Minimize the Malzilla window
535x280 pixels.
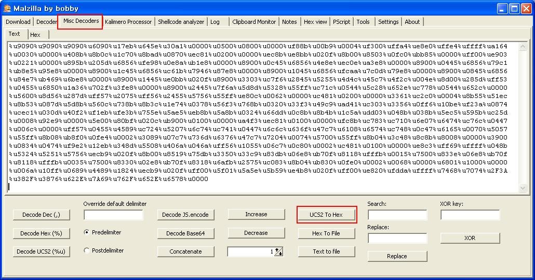[502, 8]
